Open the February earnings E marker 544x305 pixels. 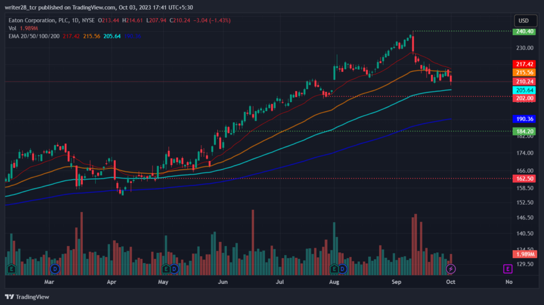pyautogui.click(x=12, y=269)
